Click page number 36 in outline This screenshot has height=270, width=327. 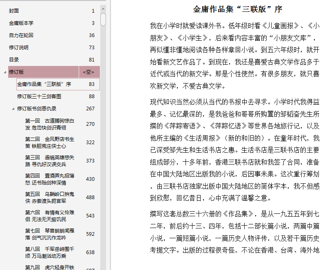(92, 35)
